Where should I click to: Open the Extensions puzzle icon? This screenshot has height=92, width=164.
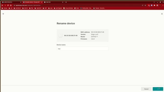[154, 5]
